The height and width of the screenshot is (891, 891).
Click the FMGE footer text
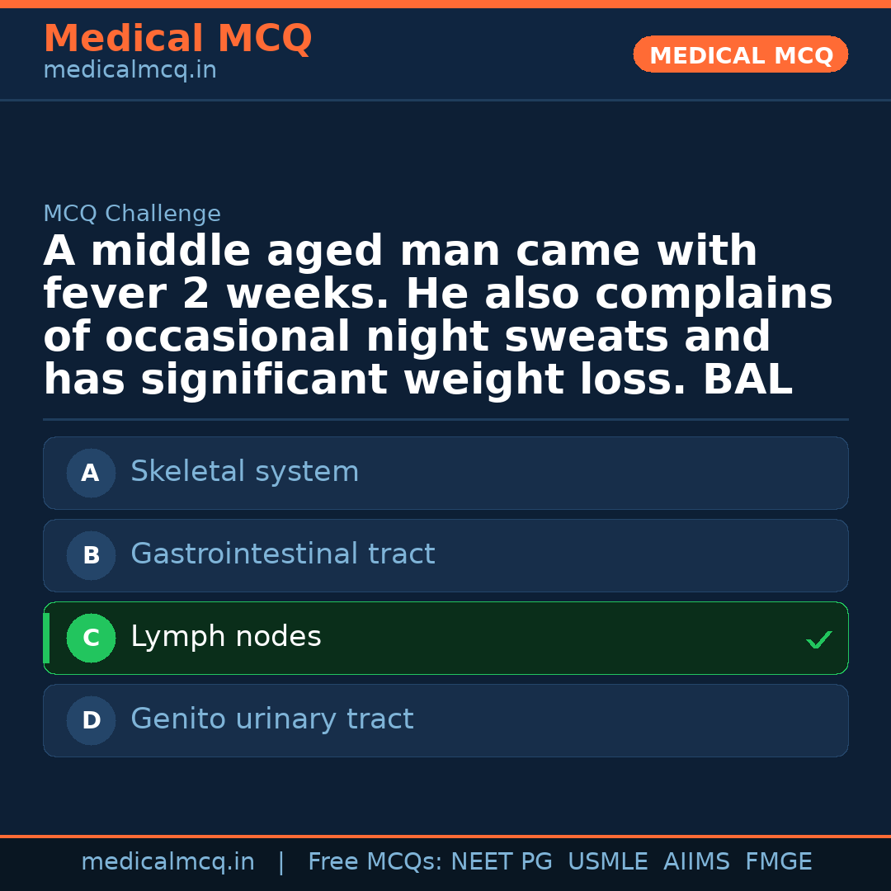pos(778,862)
